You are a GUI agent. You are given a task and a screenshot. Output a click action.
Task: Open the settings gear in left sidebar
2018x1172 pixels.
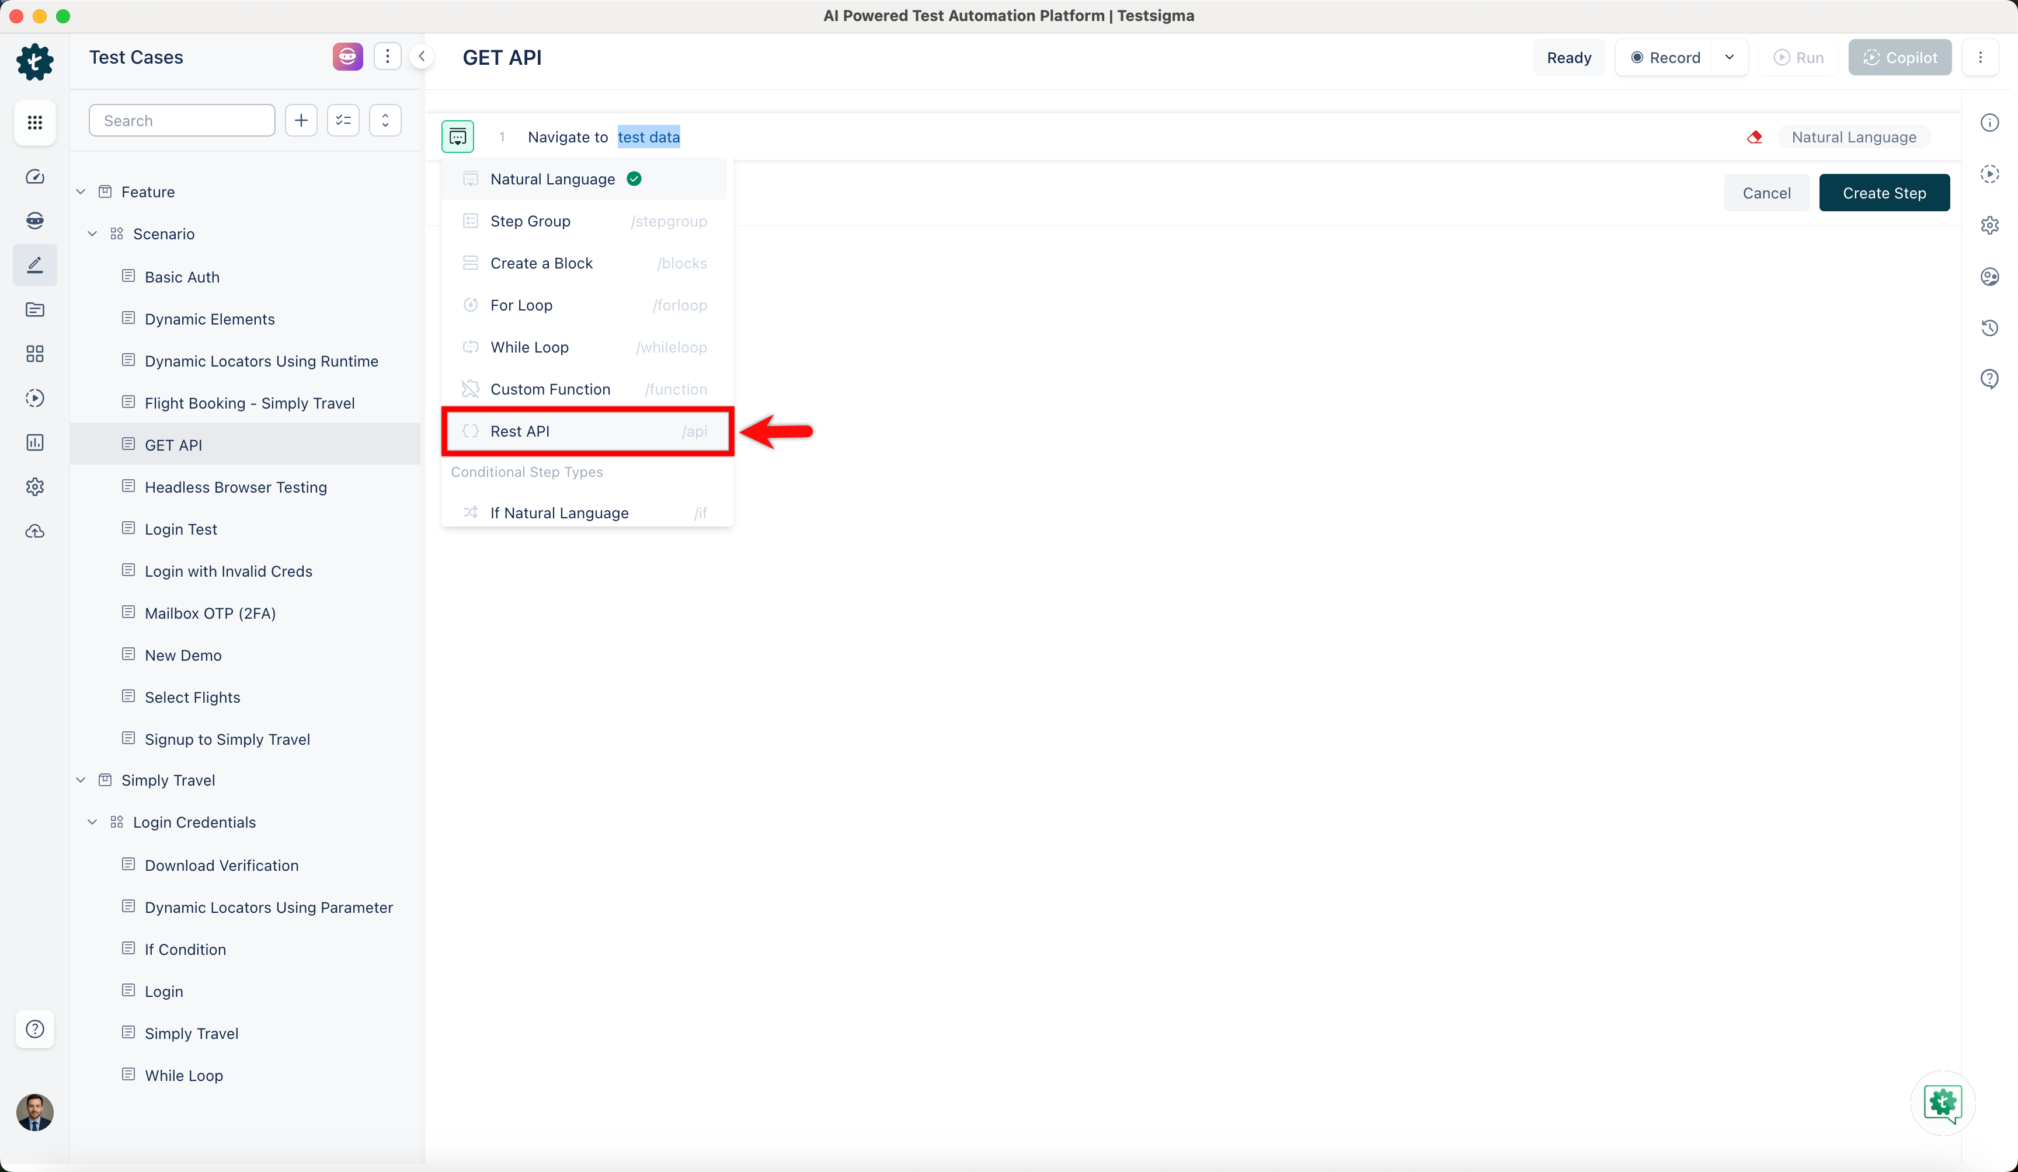(34, 486)
